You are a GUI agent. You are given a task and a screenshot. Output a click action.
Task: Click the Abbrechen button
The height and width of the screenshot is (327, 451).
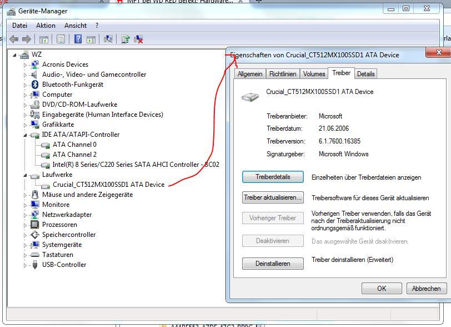[x=426, y=289]
